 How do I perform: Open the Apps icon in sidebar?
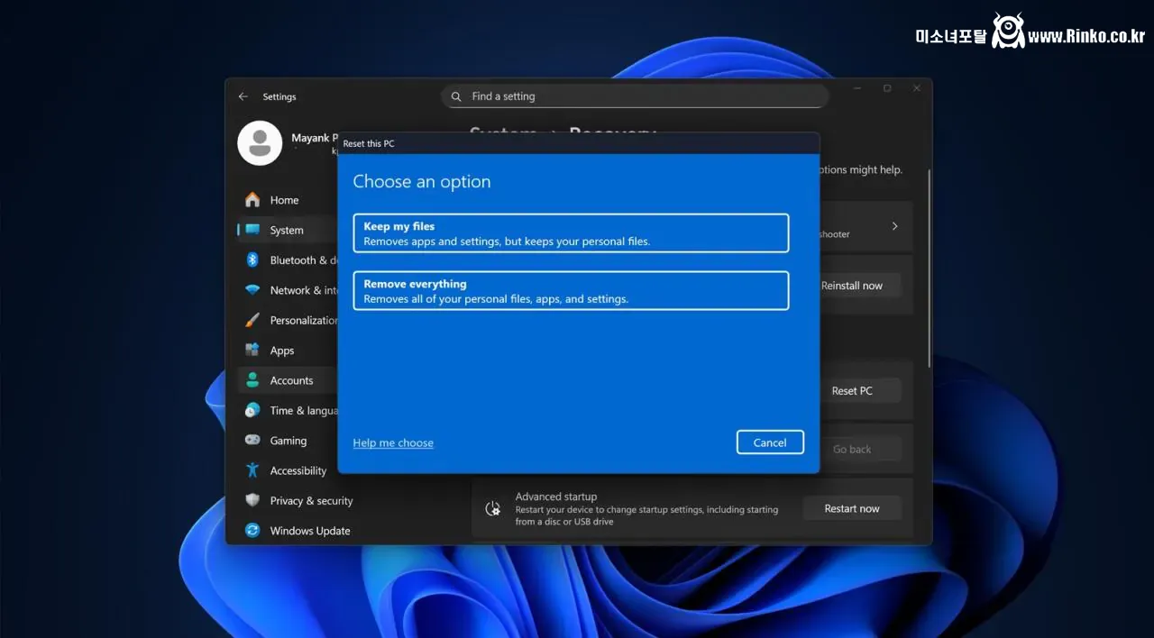252,351
